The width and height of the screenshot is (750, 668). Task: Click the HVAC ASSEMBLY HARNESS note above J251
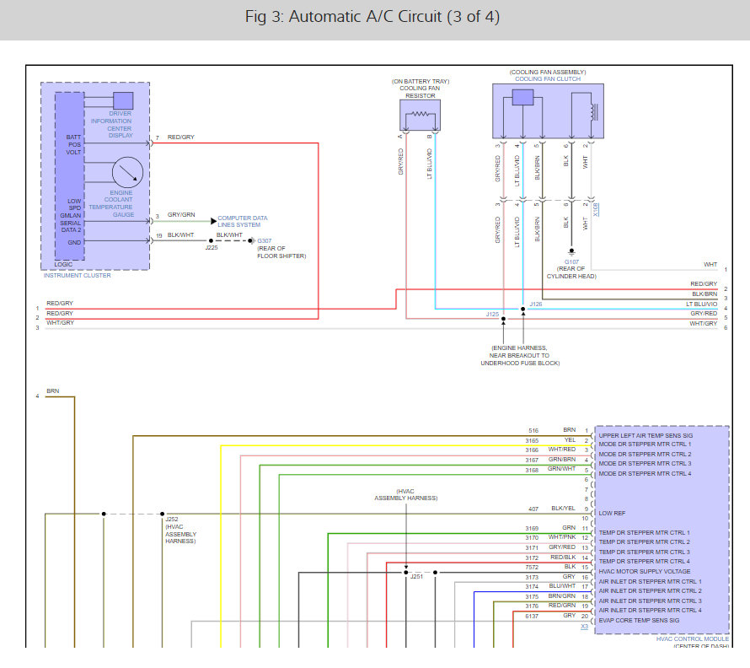(405, 494)
